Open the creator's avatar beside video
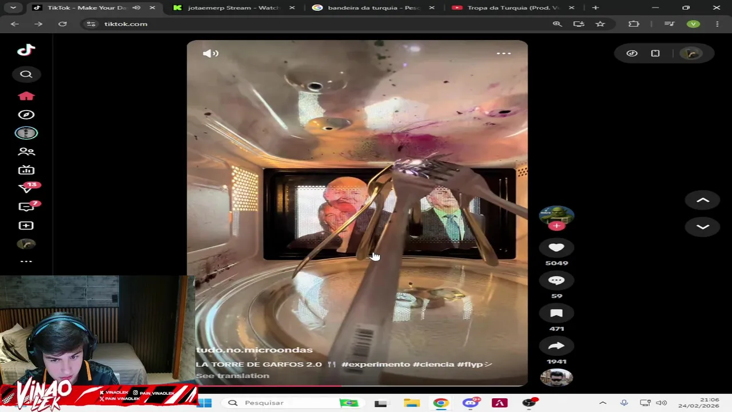 click(556, 215)
